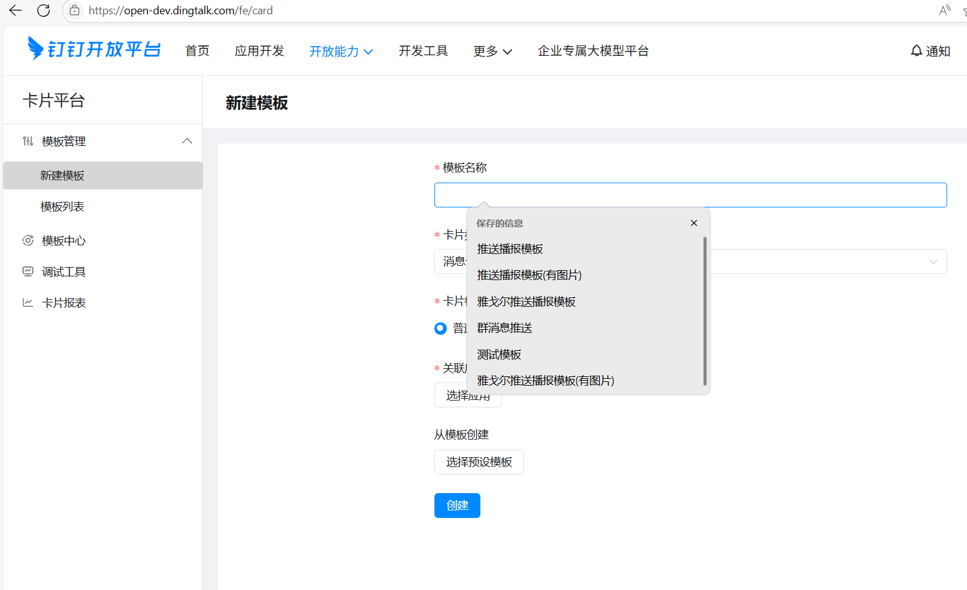Open the card type select dropdown arrow
Viewport: 967px width, 590px height.
(933, 261)
